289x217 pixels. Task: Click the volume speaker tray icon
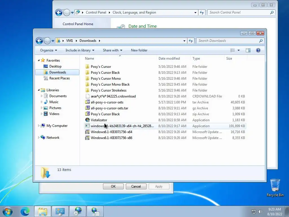260,212
